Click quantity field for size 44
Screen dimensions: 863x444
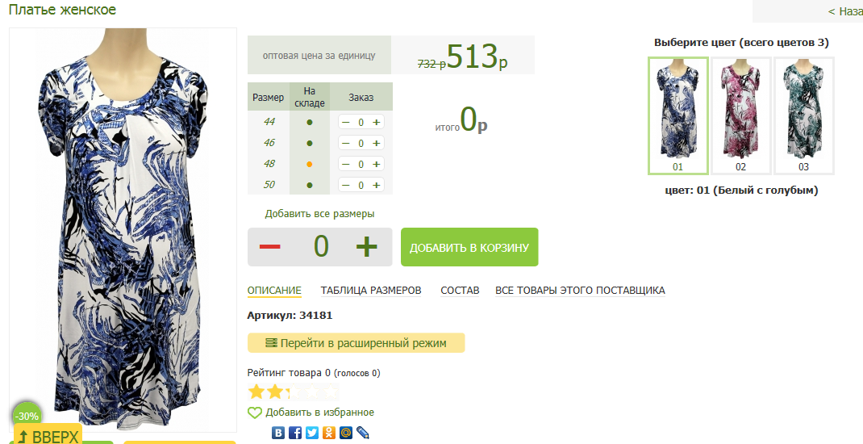pos(361,122)
